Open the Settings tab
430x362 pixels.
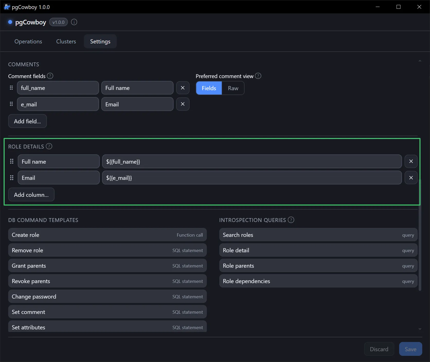100,41
